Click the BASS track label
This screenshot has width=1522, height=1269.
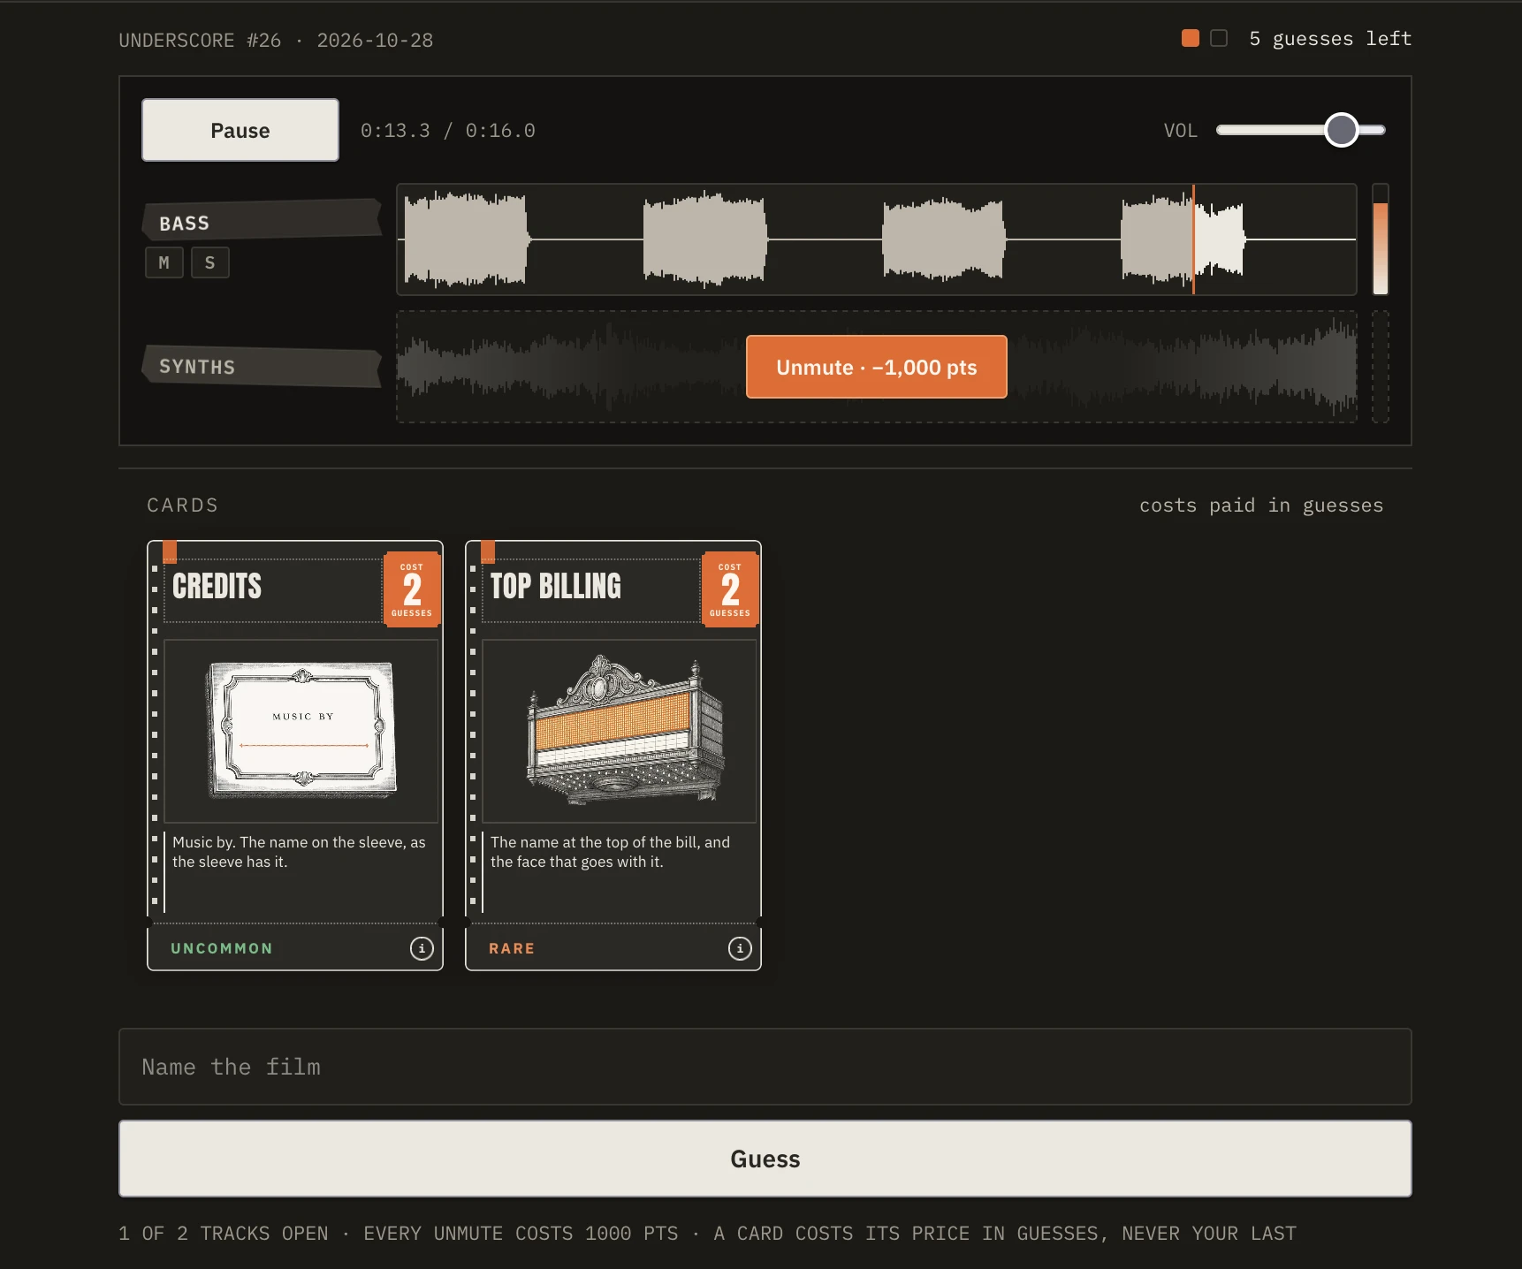(x=262, y=222)
